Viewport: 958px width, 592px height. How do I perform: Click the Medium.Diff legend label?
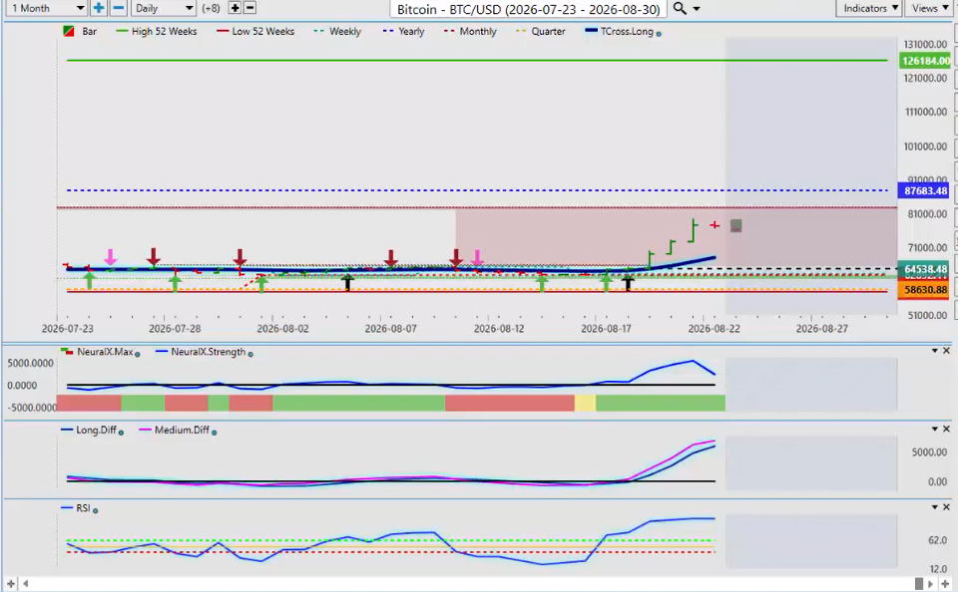(182, 430)
